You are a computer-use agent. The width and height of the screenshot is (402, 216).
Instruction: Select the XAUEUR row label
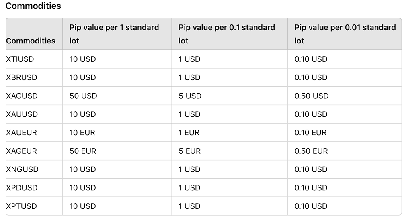pyautogui.click(x=21, y=133)
